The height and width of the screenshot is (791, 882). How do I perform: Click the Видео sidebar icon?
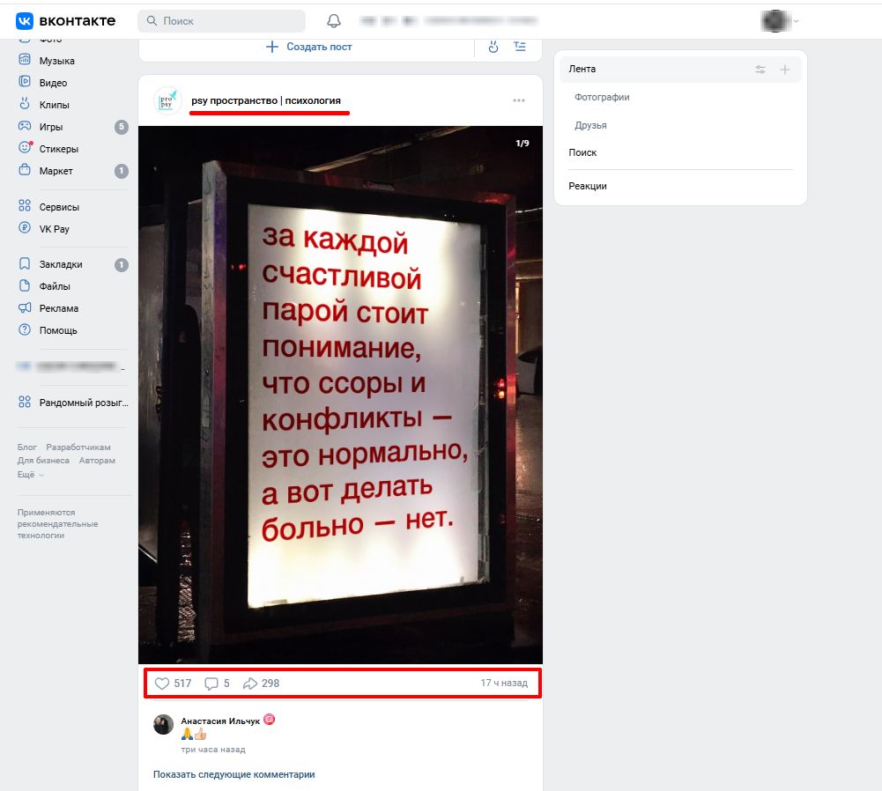pyautogui.click(x=25, y=82)
